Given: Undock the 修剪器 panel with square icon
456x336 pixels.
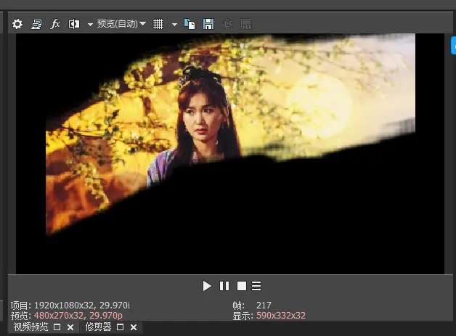Looking at the screenshot, I should click(120, 327).
